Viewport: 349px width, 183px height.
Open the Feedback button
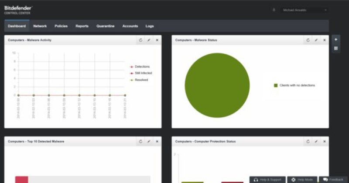333,180
